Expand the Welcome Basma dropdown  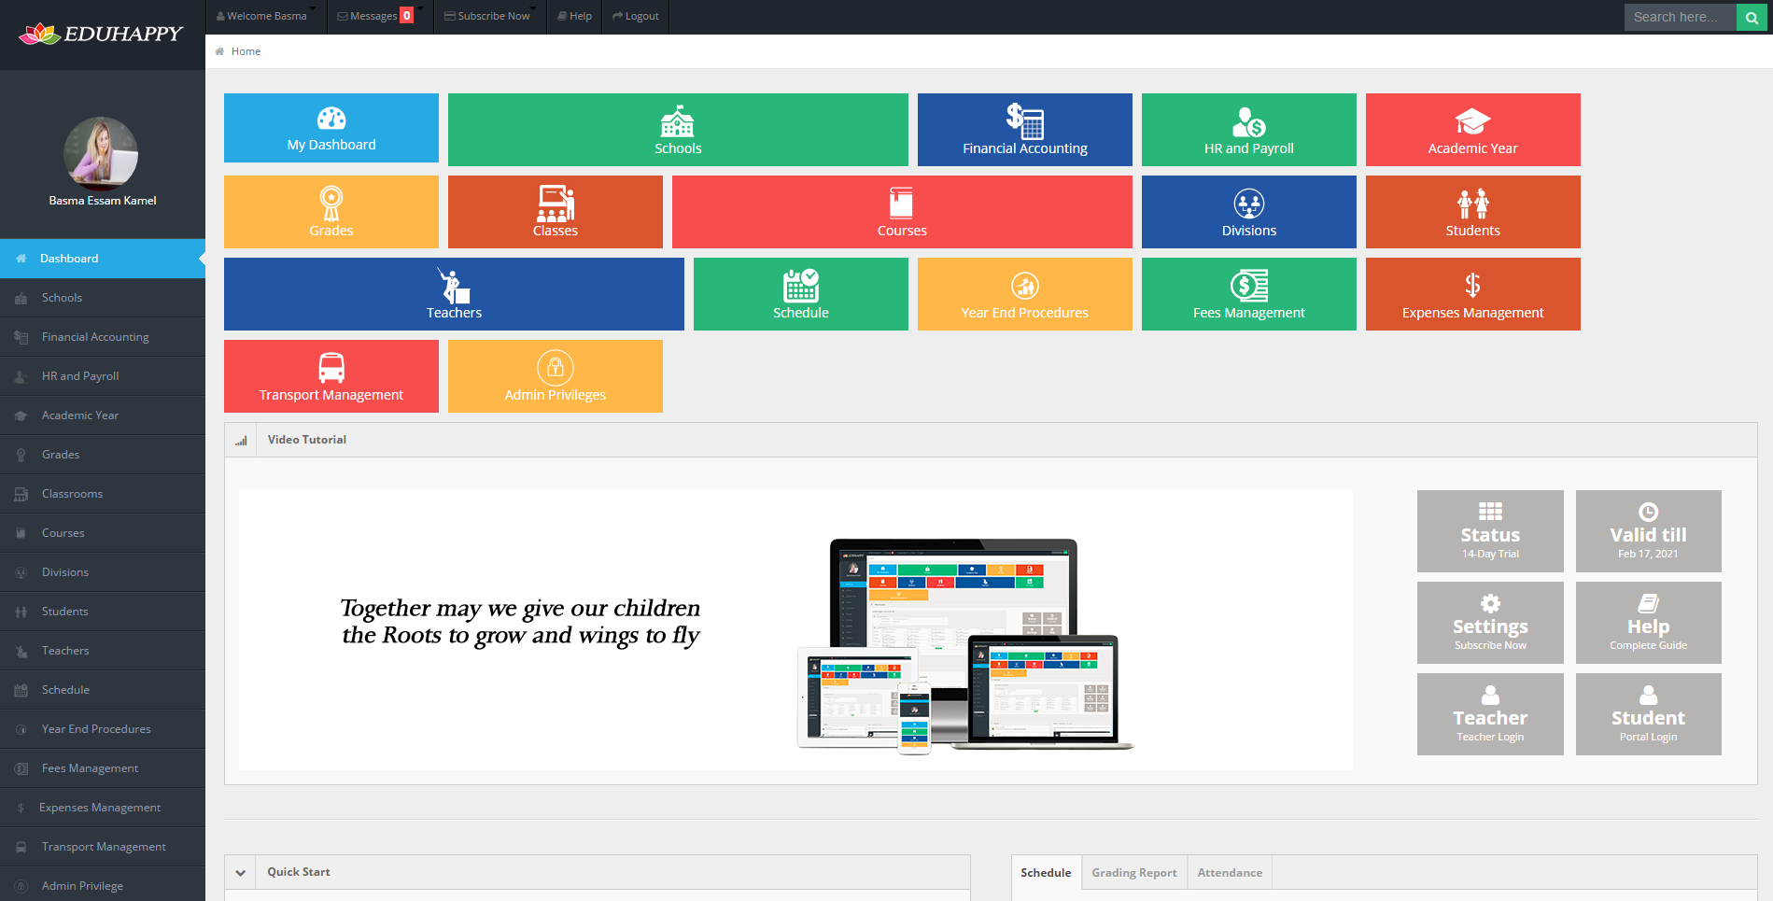pos(266,16)
